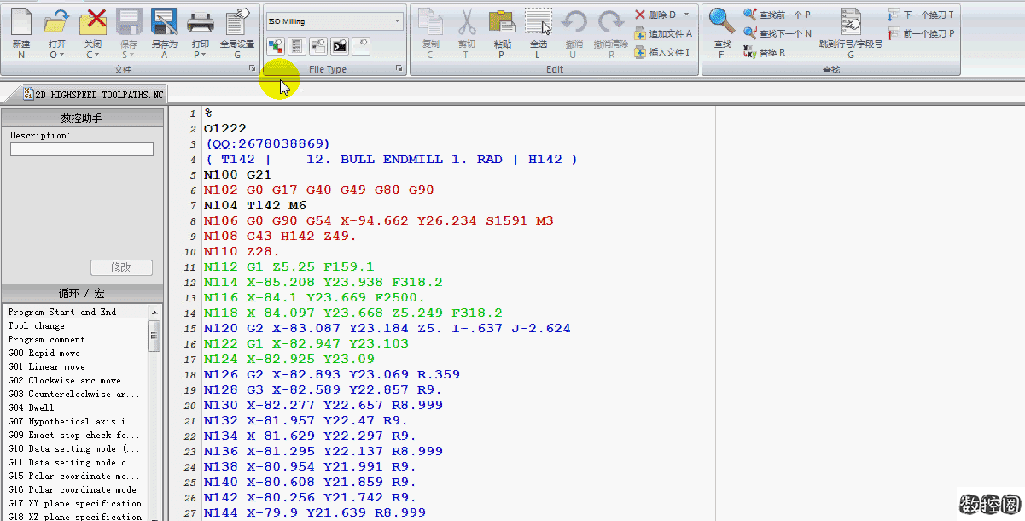The image size is (1025, 521).
Task: Click the third File Type setup icon
Action: coord(318,45)
